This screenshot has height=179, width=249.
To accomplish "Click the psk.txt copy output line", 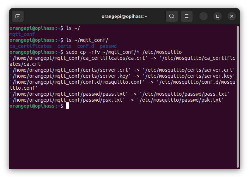I will [x=116, y=100].
